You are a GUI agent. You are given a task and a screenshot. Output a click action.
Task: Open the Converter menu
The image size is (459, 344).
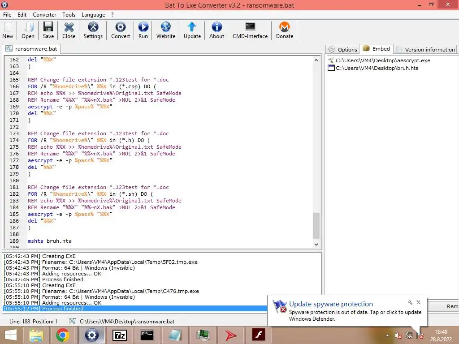[x=44, y=15]
